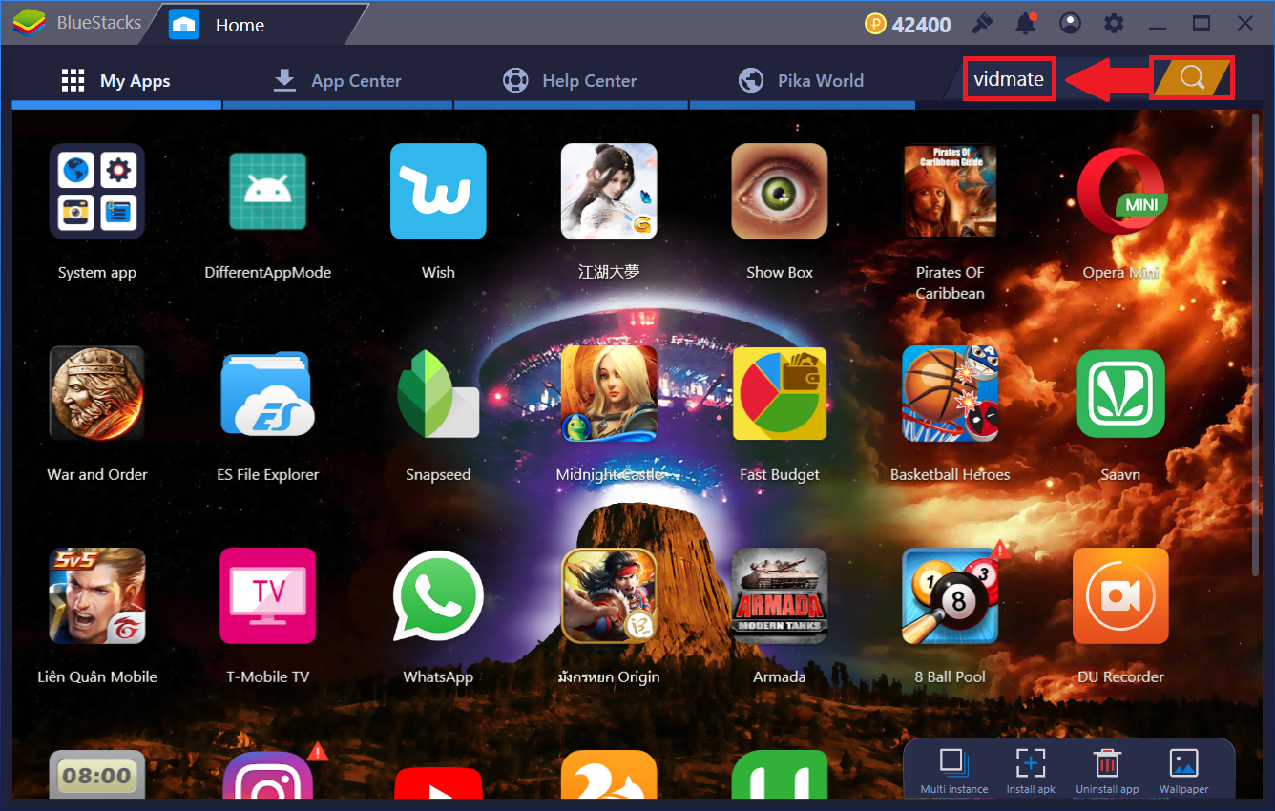Click the Multi instance button
1275x811 pixels.
[954, 771]
